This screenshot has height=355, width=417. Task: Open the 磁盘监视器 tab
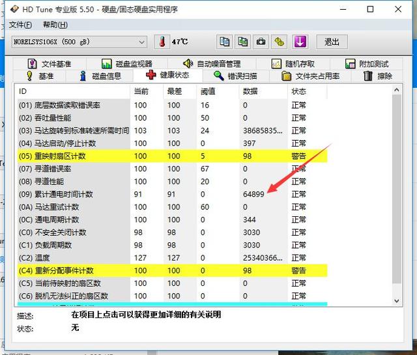click(x=126, y=64)
